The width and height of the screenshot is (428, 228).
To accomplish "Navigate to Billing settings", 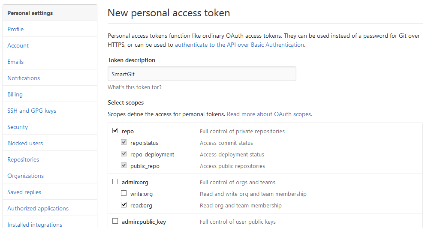I will click(x=15, y=94).
